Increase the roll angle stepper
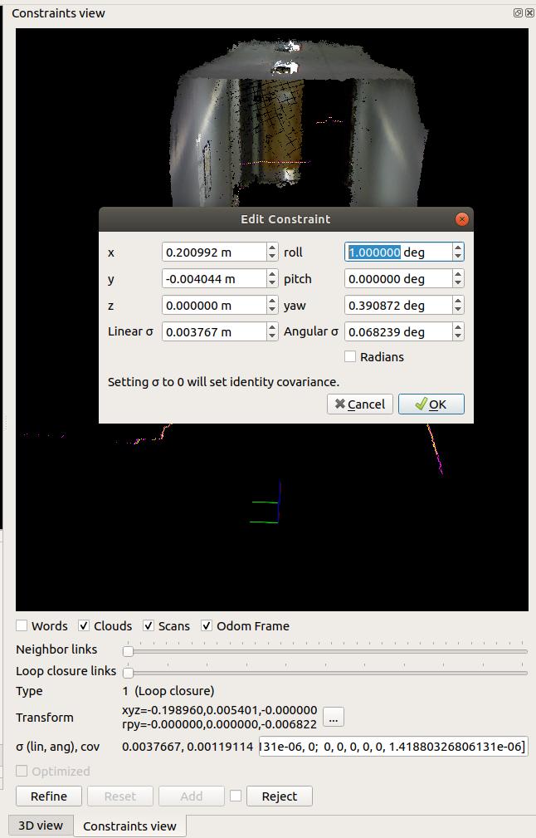536x838 pixels. 458,247
